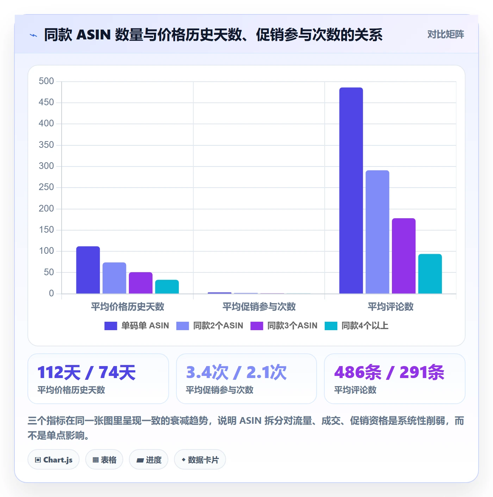Click the 平均价格历史天数 x-axis label
This screenshot has width=493, height=497.
coord(127,307)
